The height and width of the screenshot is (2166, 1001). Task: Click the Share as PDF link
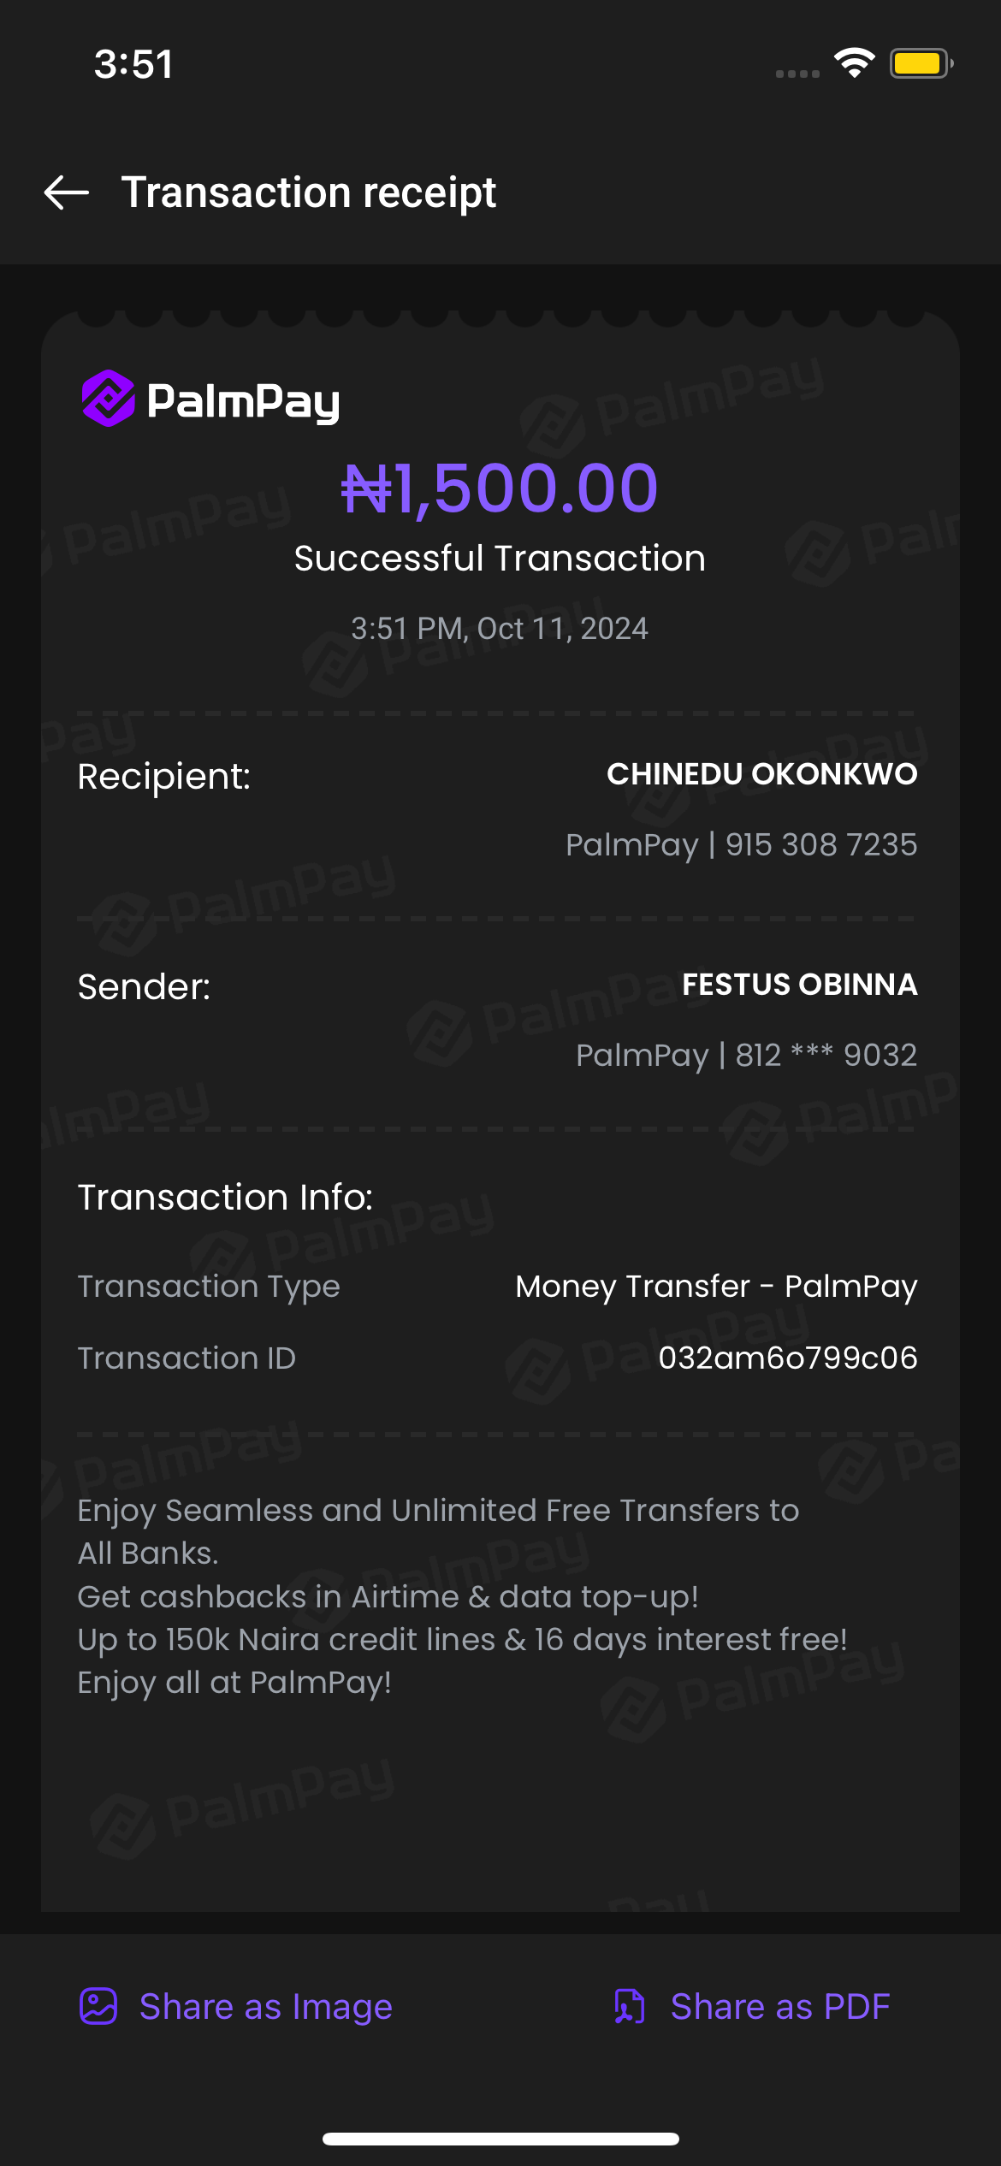coord(779,2006)
